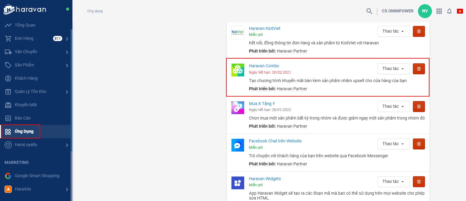Open the Khuyến Mãi menu item
Viewport: 466px width, 201px height.
pos(35,105)
